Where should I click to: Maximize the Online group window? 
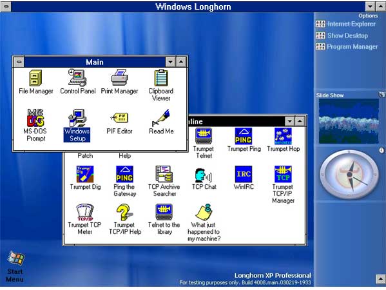click(x=300, y=121)
